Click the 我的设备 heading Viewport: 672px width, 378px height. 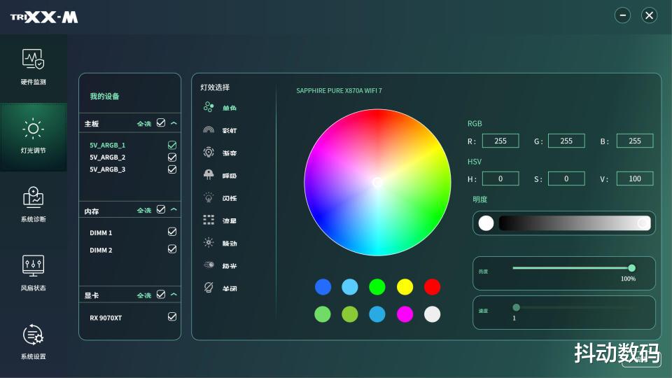104,96
